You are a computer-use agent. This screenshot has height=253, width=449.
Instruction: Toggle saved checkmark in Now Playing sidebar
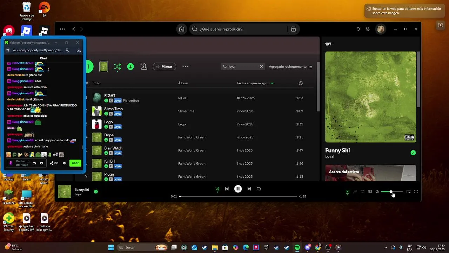click(x=413, y=153)
